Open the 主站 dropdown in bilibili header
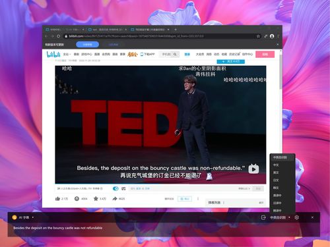Viewport: 330px width, 247px height. click(x=67, y=54)
